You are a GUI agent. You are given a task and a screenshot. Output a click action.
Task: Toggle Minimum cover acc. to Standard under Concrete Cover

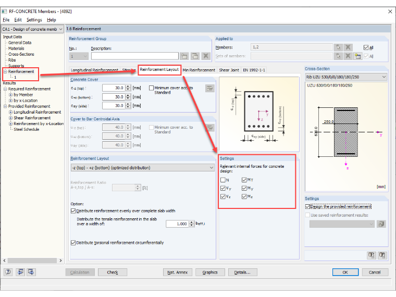151,88
